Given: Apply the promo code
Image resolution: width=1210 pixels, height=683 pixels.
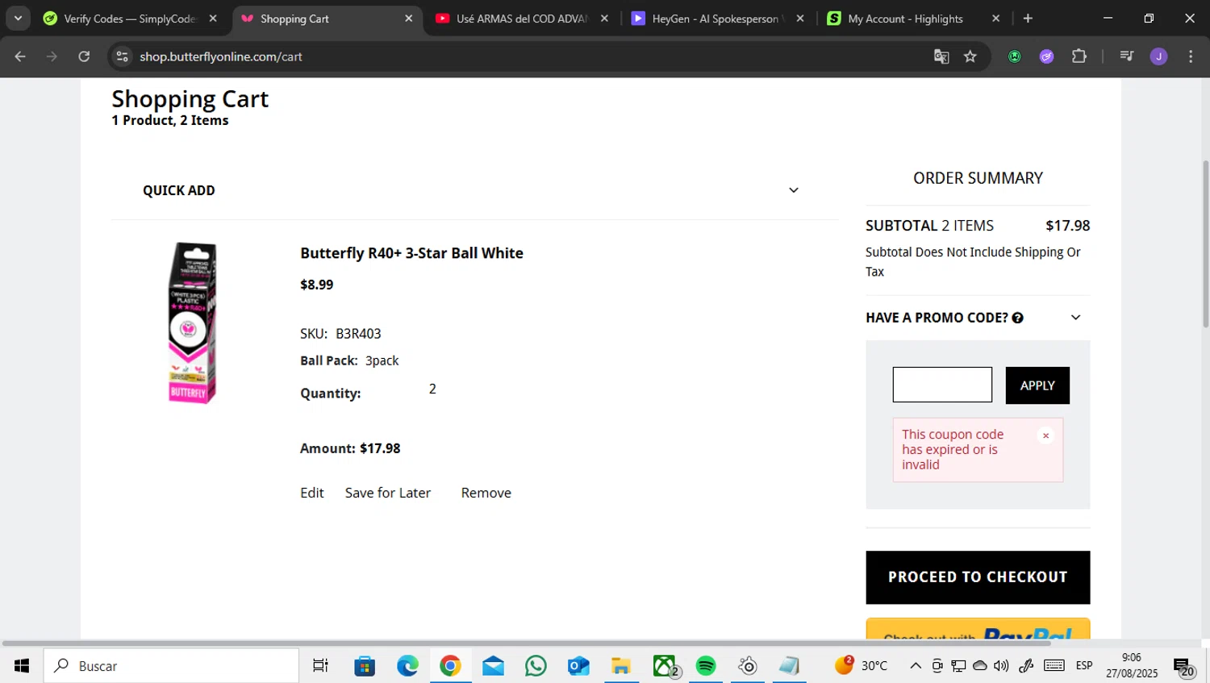Looking at the screenshot, I should (1037, 385).
